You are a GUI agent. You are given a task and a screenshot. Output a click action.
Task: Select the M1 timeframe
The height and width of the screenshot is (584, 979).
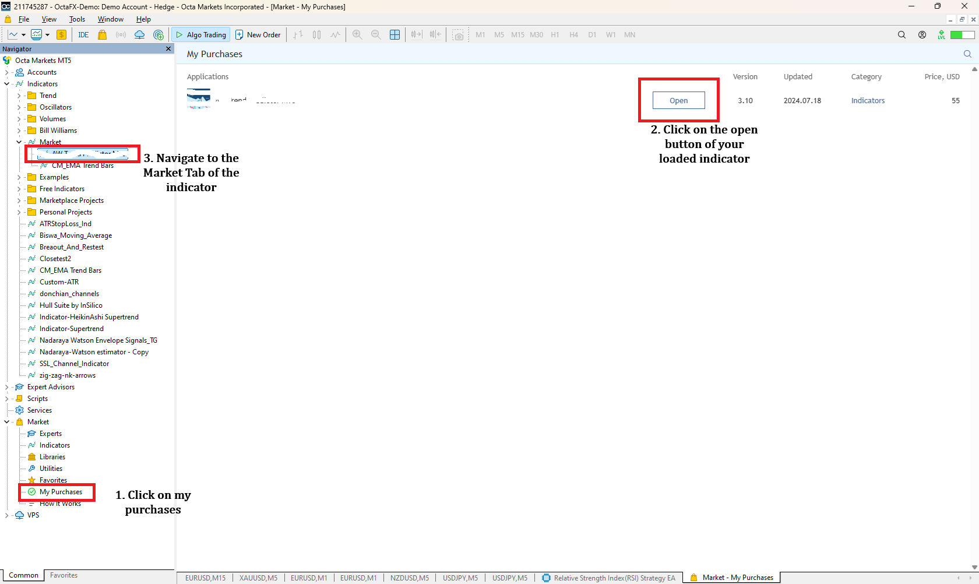480,34
